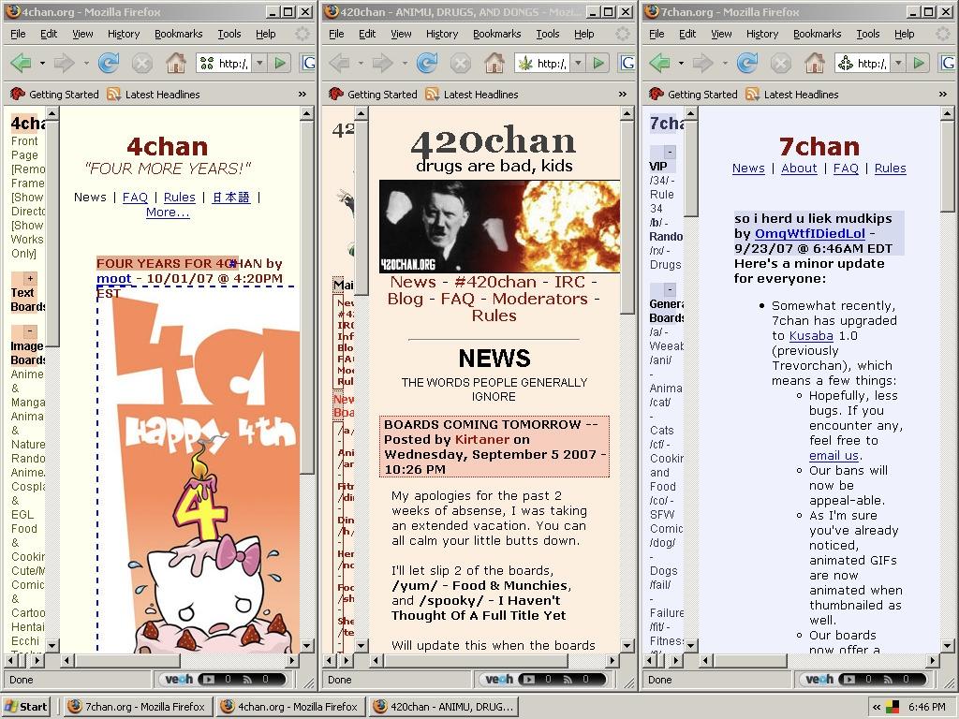Expand Text Boards with plus toggle in 4chan sidebar
Image resolution: width=959 pixels, height=719 pixels.
30,278
